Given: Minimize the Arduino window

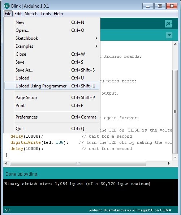Looking at the screenshot, I should pyautogui.click(x=148, y=6).
